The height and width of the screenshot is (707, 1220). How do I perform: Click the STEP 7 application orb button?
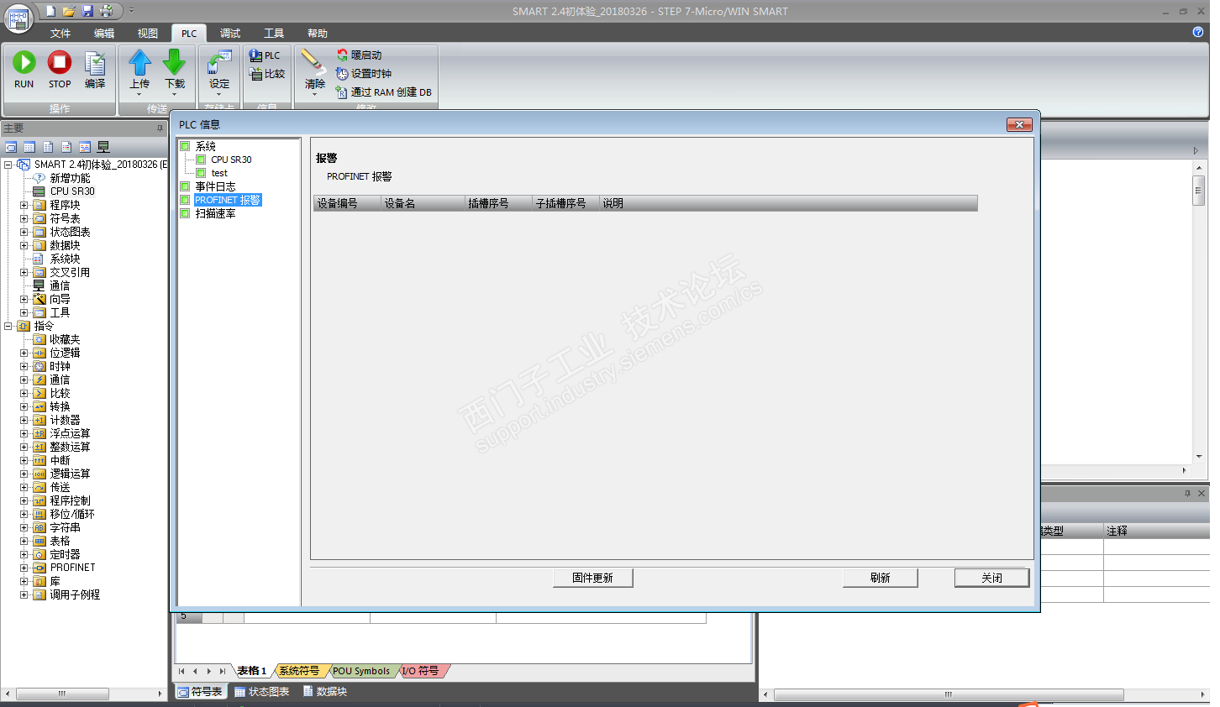point(18,18)
